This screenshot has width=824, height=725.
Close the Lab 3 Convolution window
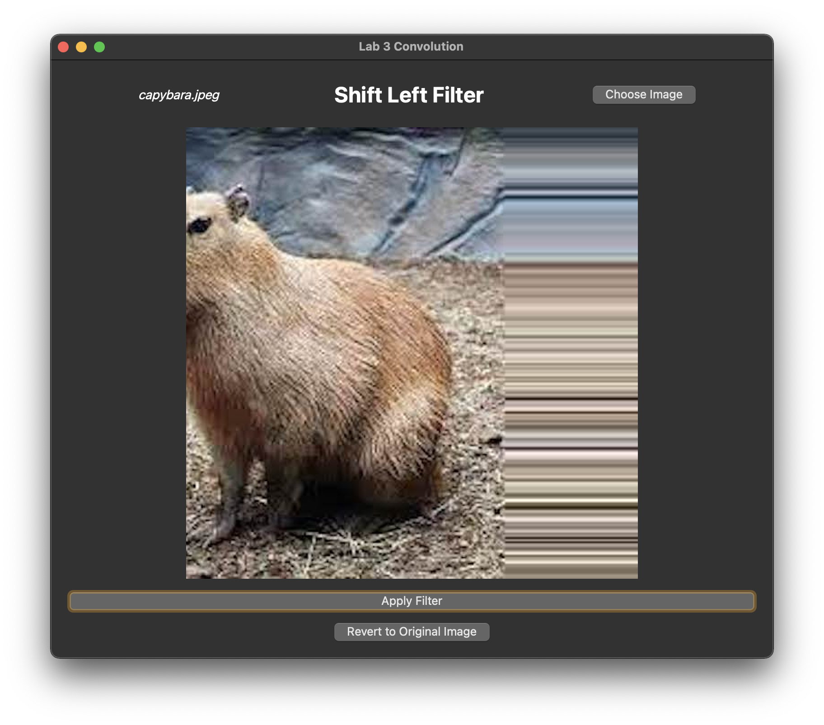64,47
